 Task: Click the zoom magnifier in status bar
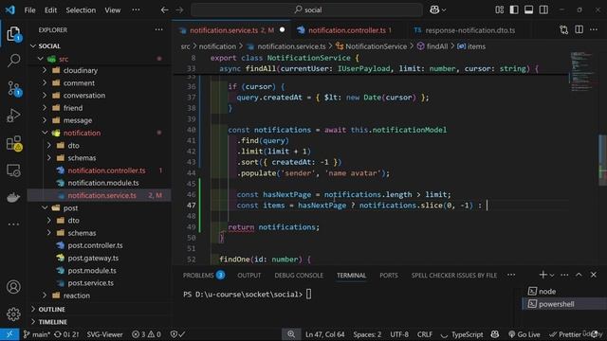pyautogui.click(x=291, y=334)
